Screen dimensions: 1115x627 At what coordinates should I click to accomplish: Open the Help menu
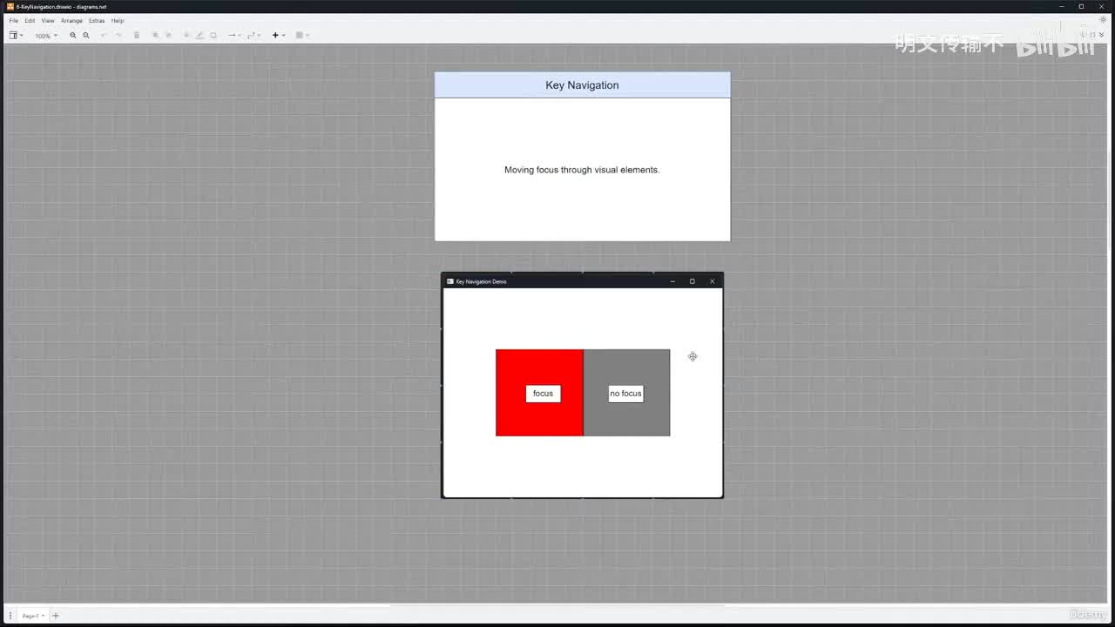(118, 20)
